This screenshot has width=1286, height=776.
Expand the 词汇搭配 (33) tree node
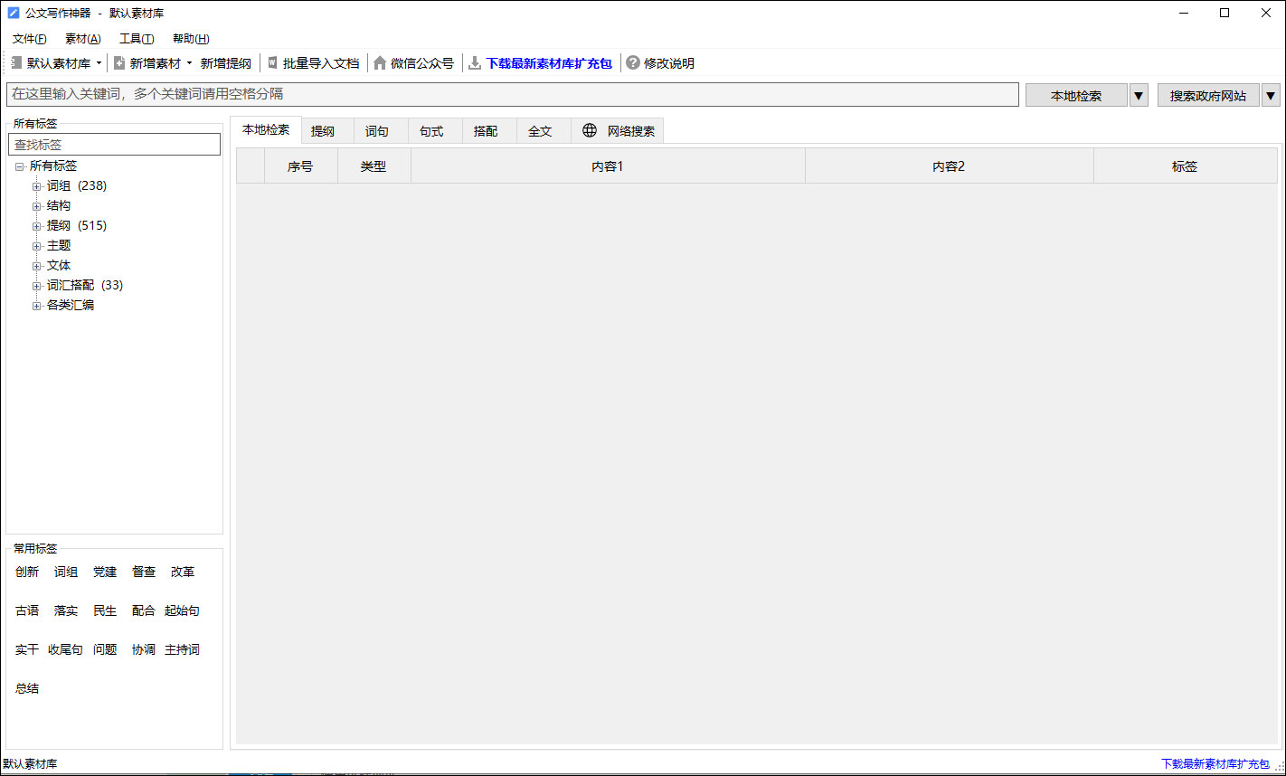coord(37,286)
